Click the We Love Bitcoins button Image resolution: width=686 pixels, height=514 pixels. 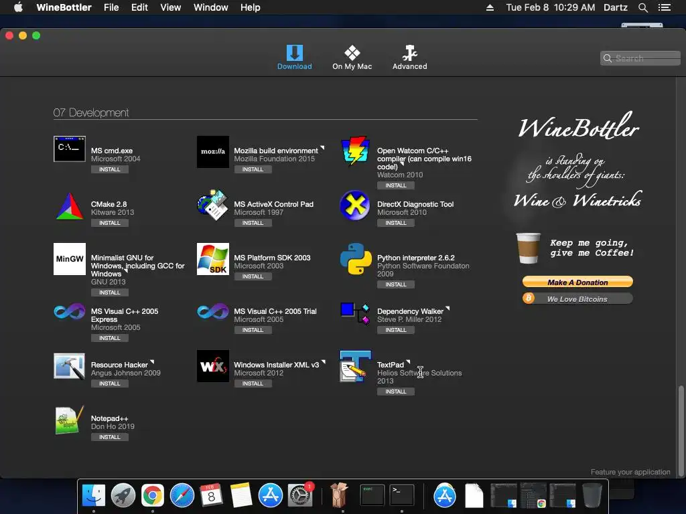point(577,299)
